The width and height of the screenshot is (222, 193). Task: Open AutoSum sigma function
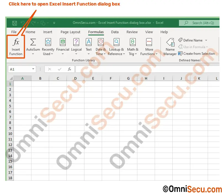tap(33, 47)
